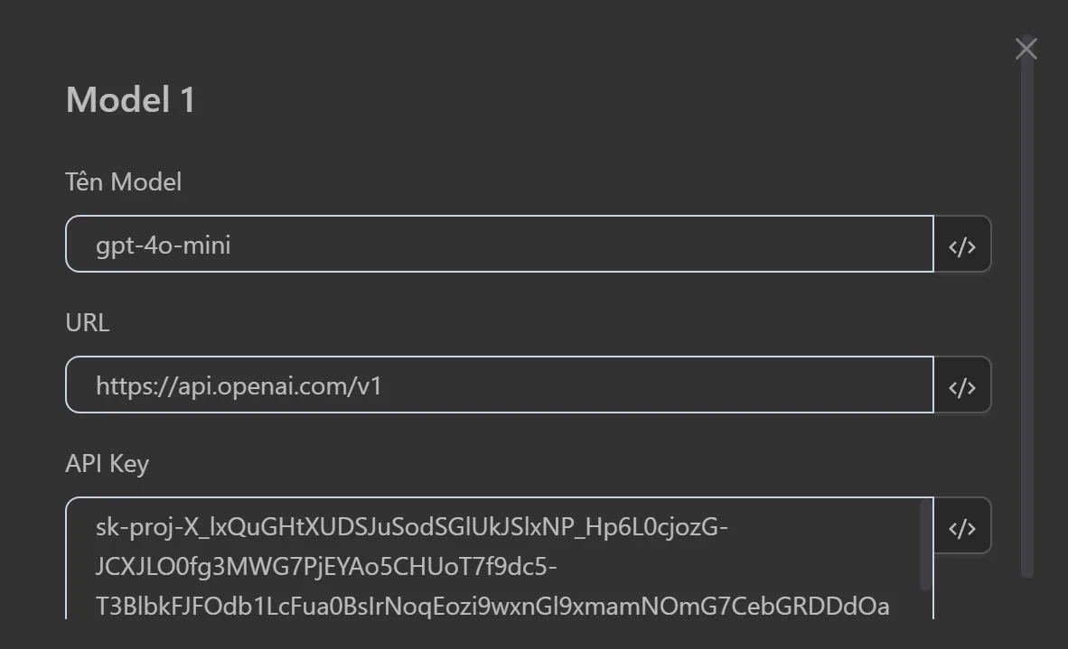Click the code icon beside the API Key field
Viewport: 1068px width, 649px height.
(961, 525)
